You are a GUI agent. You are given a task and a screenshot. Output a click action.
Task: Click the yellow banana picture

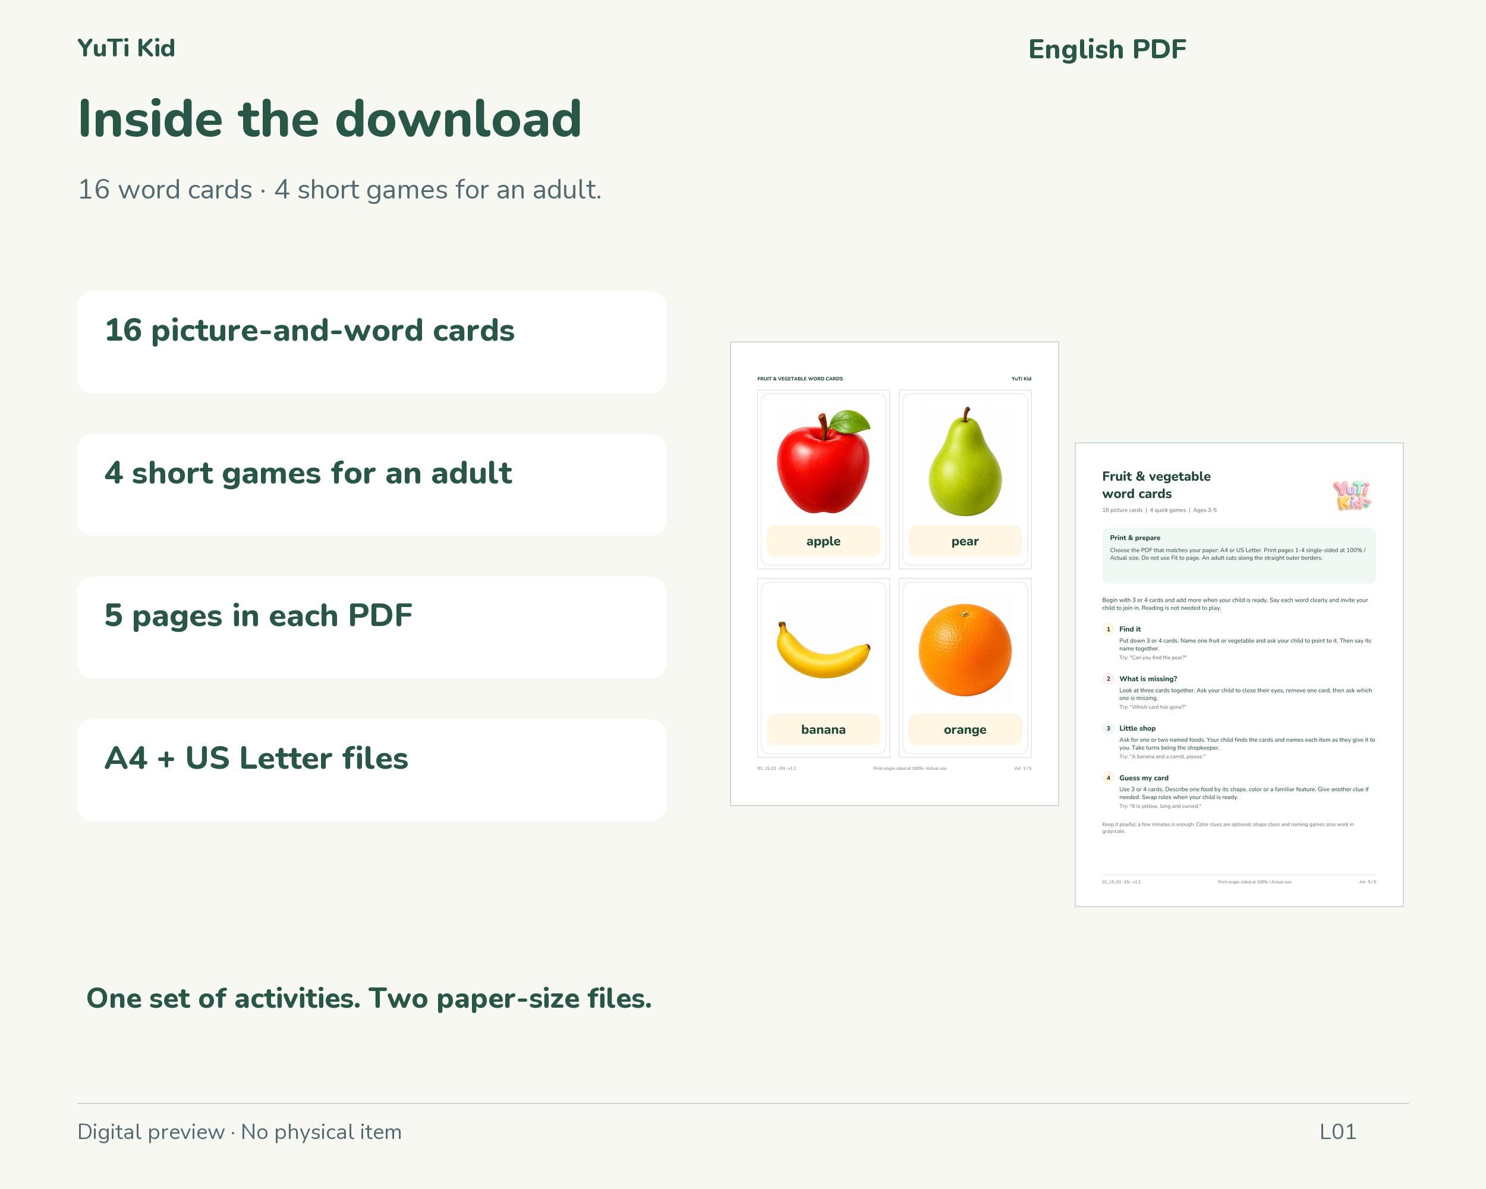coord(824,650)
